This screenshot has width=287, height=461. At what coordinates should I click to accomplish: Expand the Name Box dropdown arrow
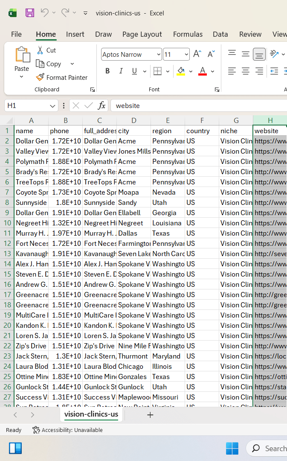52,106
